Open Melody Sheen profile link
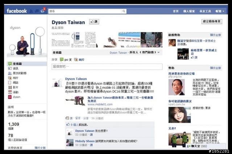Viewport: 232px width, 154px height. click(85, 141)
